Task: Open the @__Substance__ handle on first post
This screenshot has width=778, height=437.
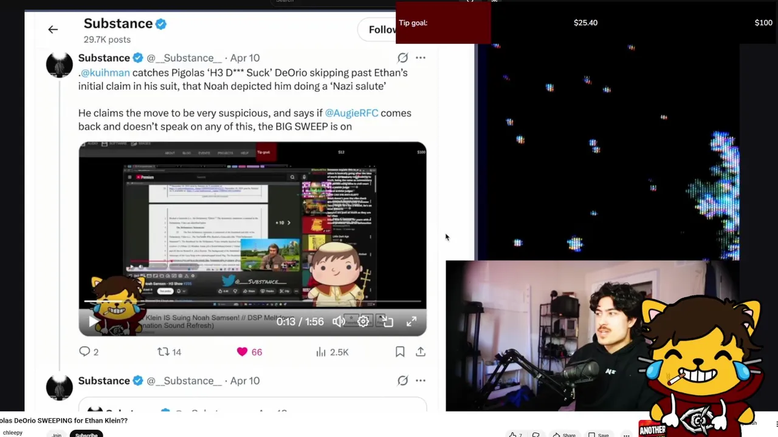Action: 184,58
